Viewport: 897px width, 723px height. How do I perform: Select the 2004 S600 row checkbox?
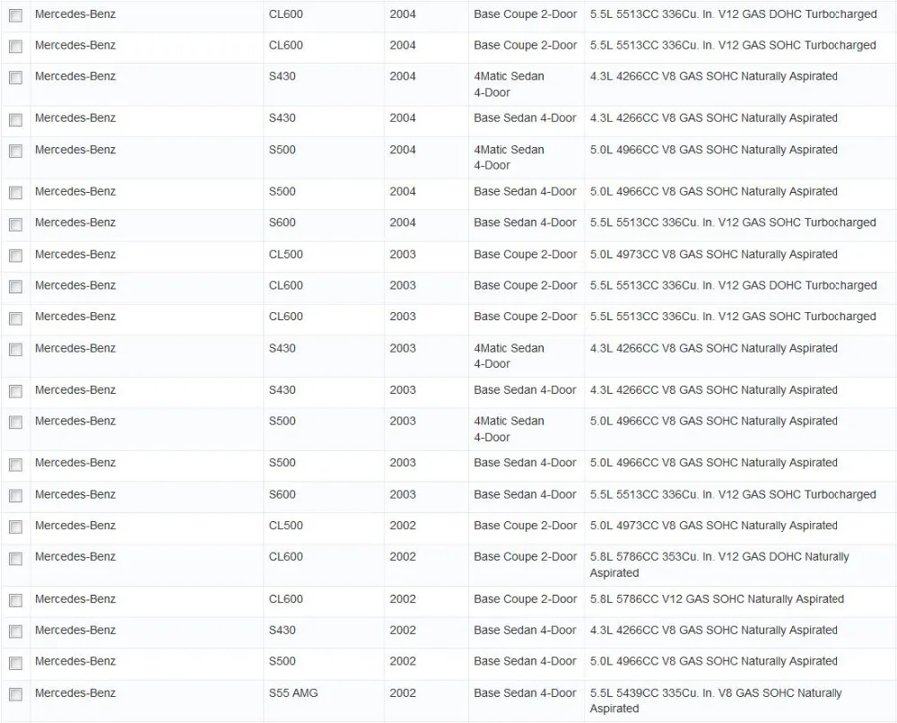point(16,224)
